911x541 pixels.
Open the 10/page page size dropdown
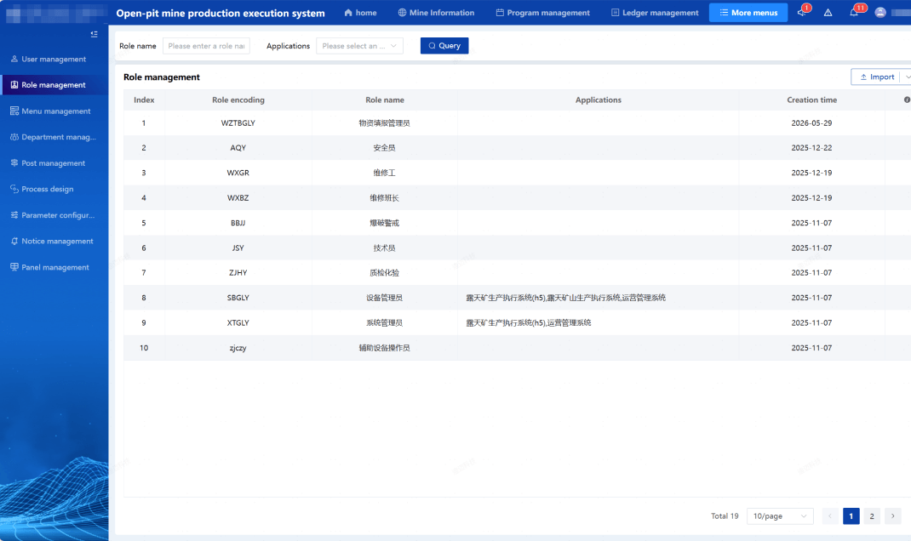(x=780, y=516)
